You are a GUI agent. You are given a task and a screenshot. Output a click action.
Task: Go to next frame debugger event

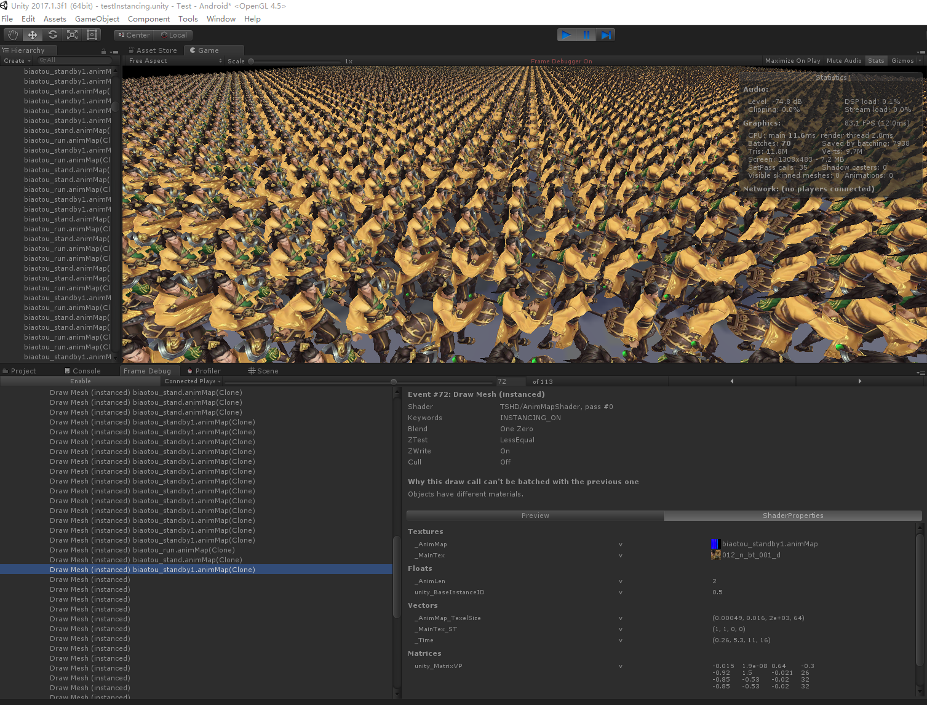click(x=860, y=381)
